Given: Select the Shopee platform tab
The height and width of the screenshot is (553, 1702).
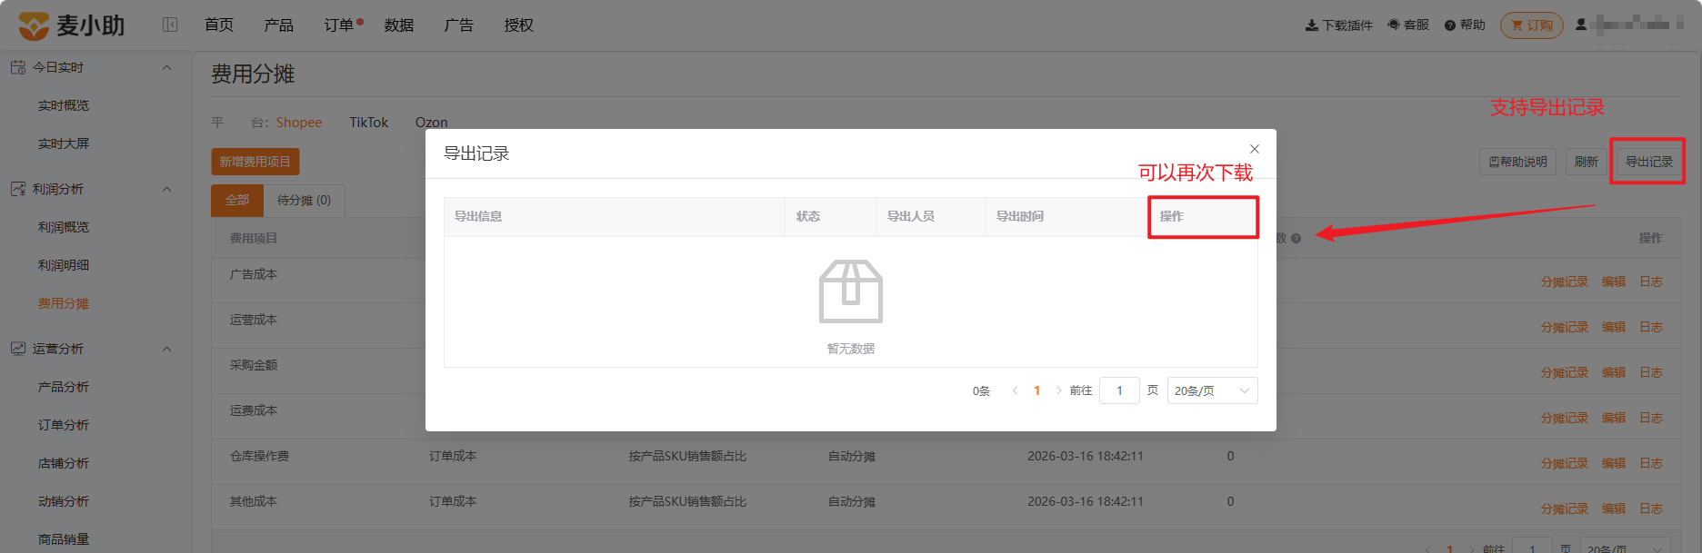Looking at the screenshot, I should 299,123.
